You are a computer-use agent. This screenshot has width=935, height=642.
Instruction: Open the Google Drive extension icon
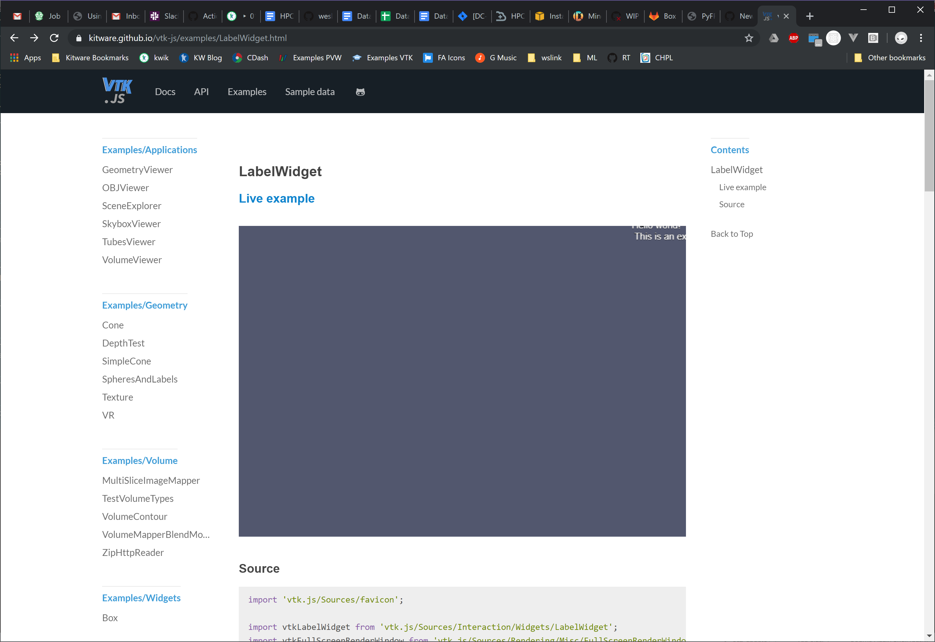pyautogui.click(x=773, y=38)
